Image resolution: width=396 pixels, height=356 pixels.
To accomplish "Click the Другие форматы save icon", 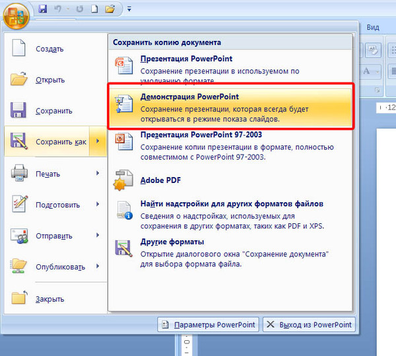I will click(124, 248).
